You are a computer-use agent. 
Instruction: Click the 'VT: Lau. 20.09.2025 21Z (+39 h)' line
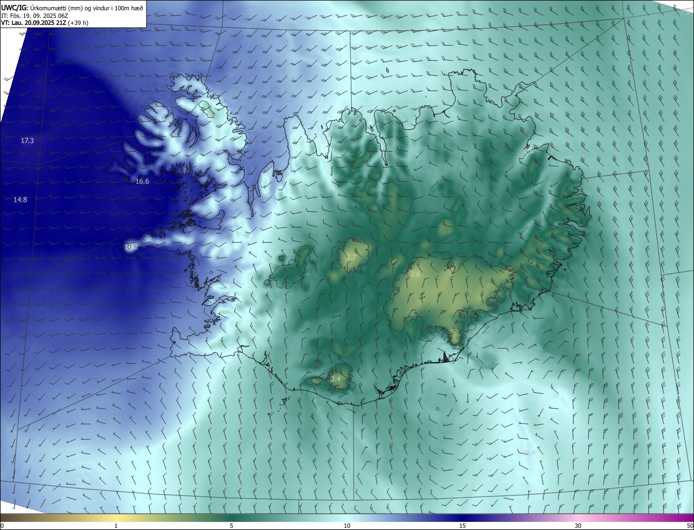pos(43,23)
